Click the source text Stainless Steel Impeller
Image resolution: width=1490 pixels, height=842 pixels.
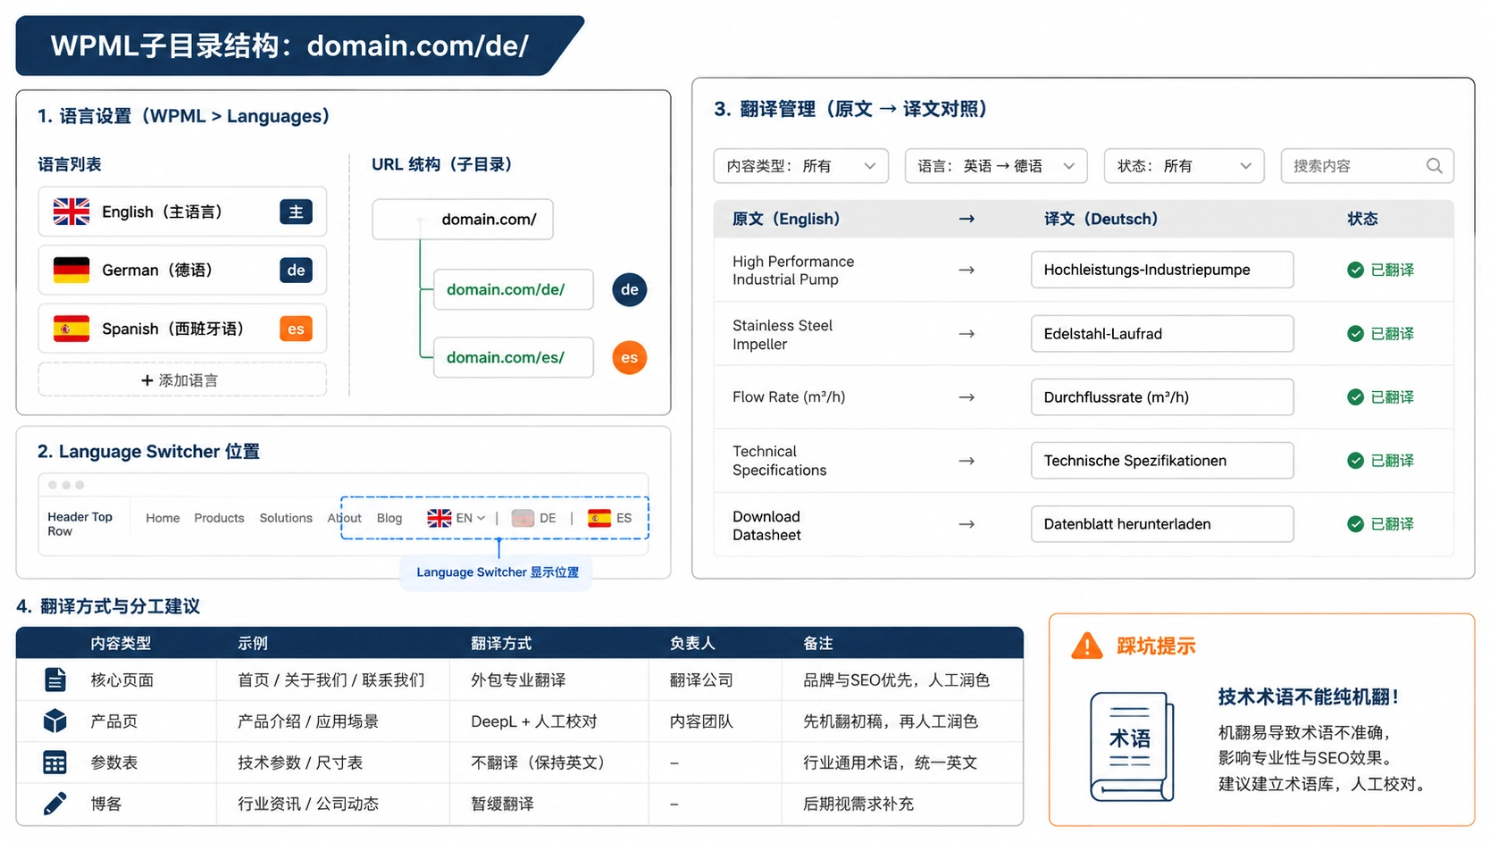(783, 335)
